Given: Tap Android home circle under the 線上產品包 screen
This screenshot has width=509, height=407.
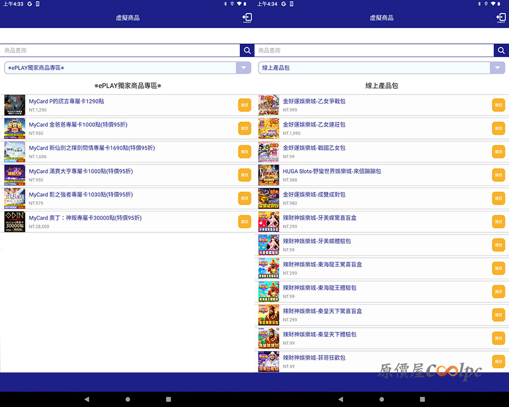Looking at the screenshot, I should pyautogui.click(x=381, y=399).
